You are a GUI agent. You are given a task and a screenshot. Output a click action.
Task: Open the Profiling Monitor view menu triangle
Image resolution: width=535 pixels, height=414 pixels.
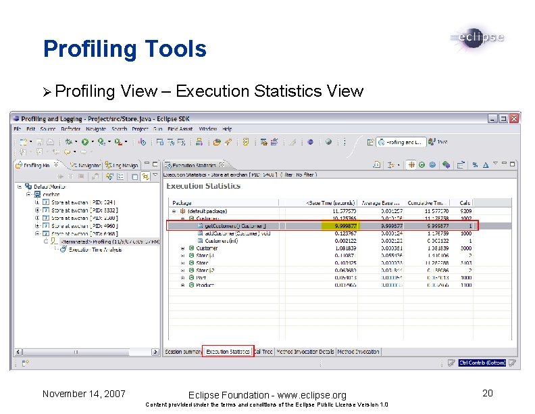[155, 175]
